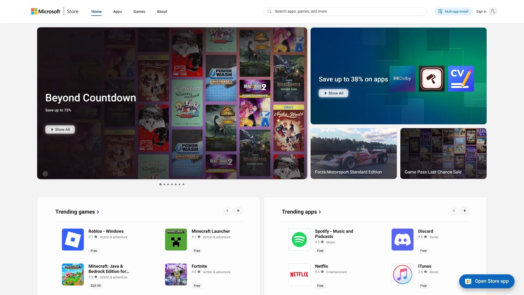This screenshot has width=524, height=295.
Task: Switch to the Apps tab
Action: click(x=117, y=11)
